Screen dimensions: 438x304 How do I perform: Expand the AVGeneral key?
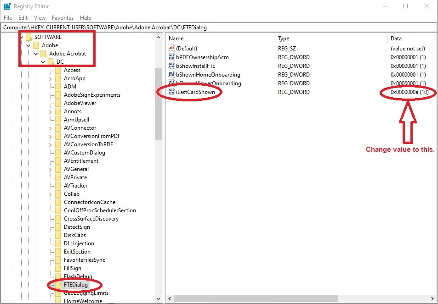click(50, 169)
